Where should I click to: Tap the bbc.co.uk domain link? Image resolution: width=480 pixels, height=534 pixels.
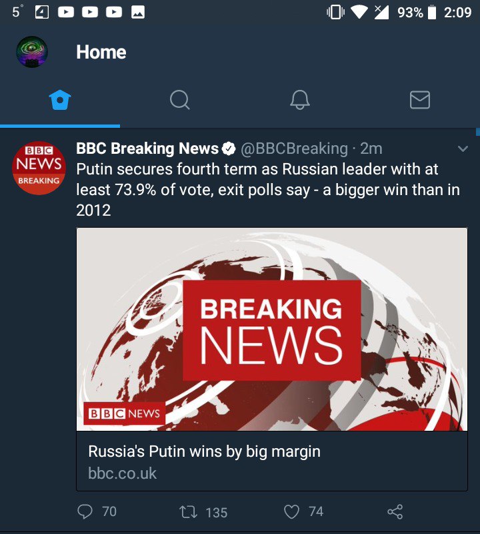coord(123,473)
